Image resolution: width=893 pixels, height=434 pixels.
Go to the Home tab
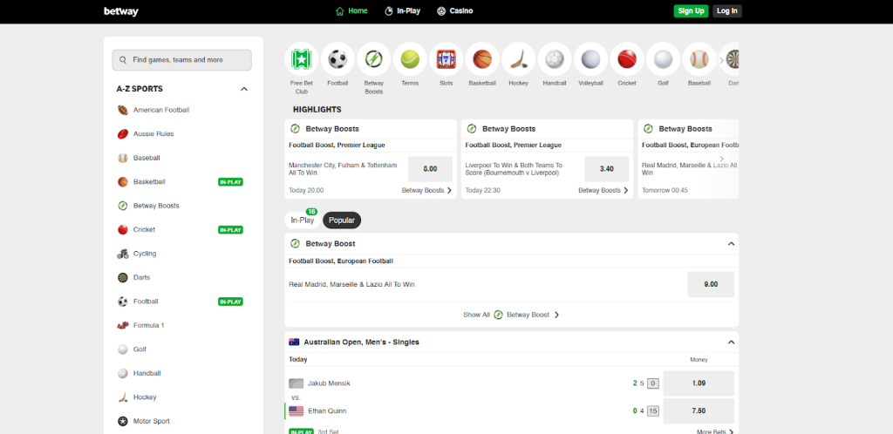352,10
